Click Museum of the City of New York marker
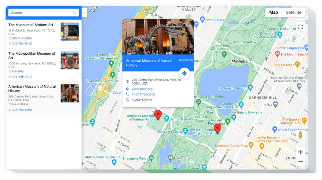This screenshot has width=322, height=180. pyautogui.click(x=280, y=35)
